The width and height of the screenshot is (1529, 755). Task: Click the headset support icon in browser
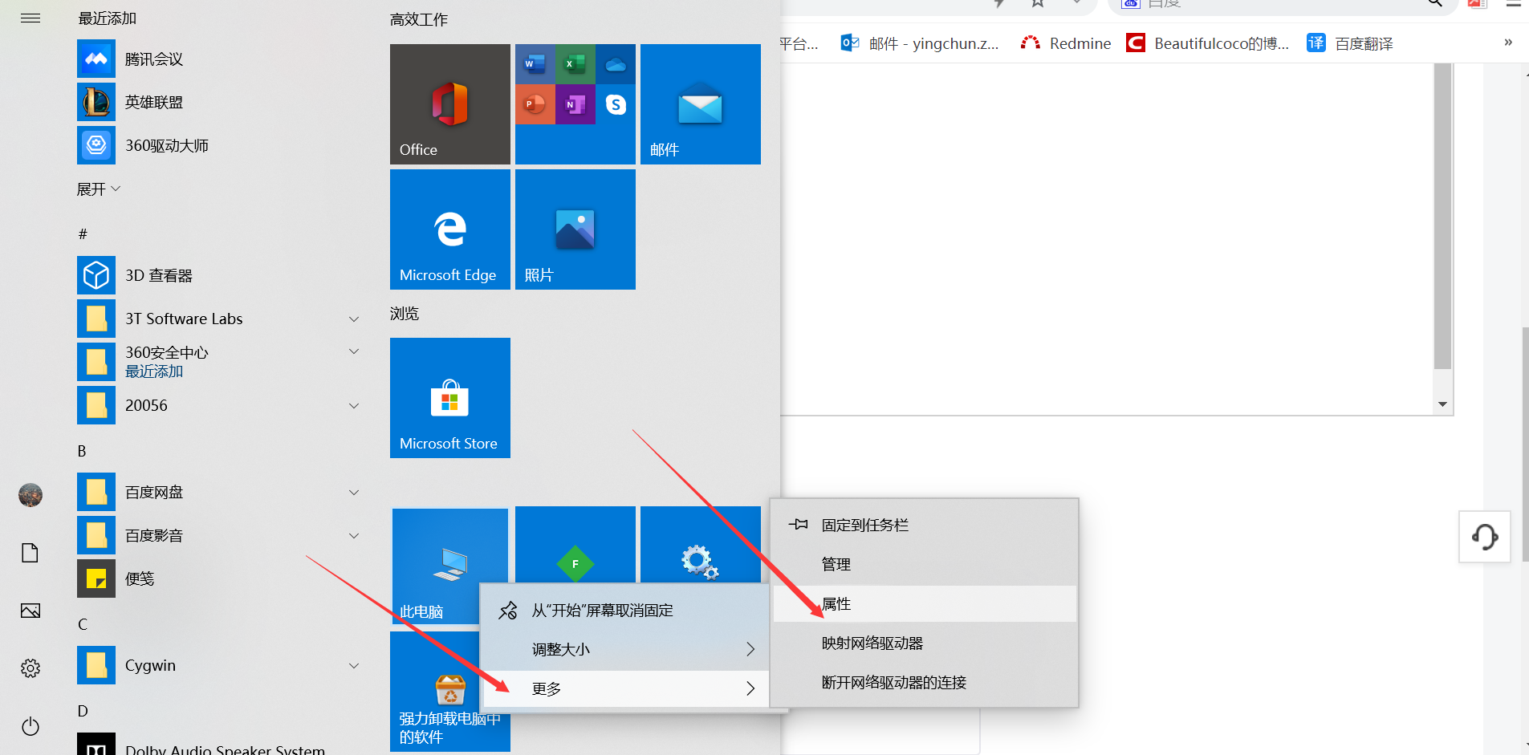pyautogui.click(x=1485, y=537)
